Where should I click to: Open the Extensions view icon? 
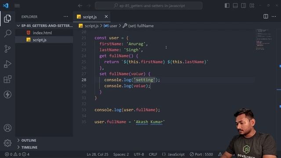pos(7,79)
